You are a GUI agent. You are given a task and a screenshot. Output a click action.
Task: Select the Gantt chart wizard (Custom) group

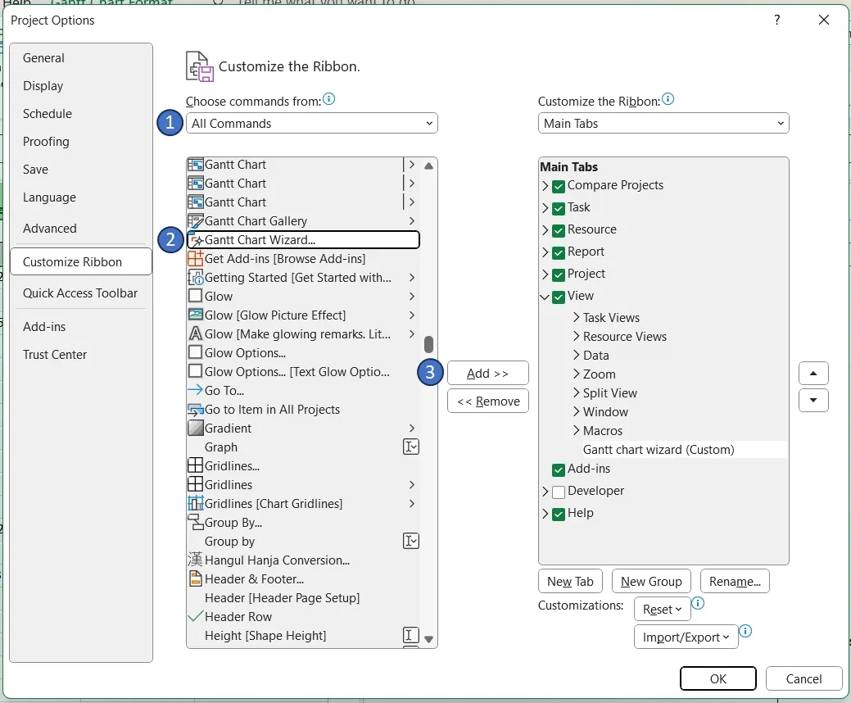pos(659,449)
